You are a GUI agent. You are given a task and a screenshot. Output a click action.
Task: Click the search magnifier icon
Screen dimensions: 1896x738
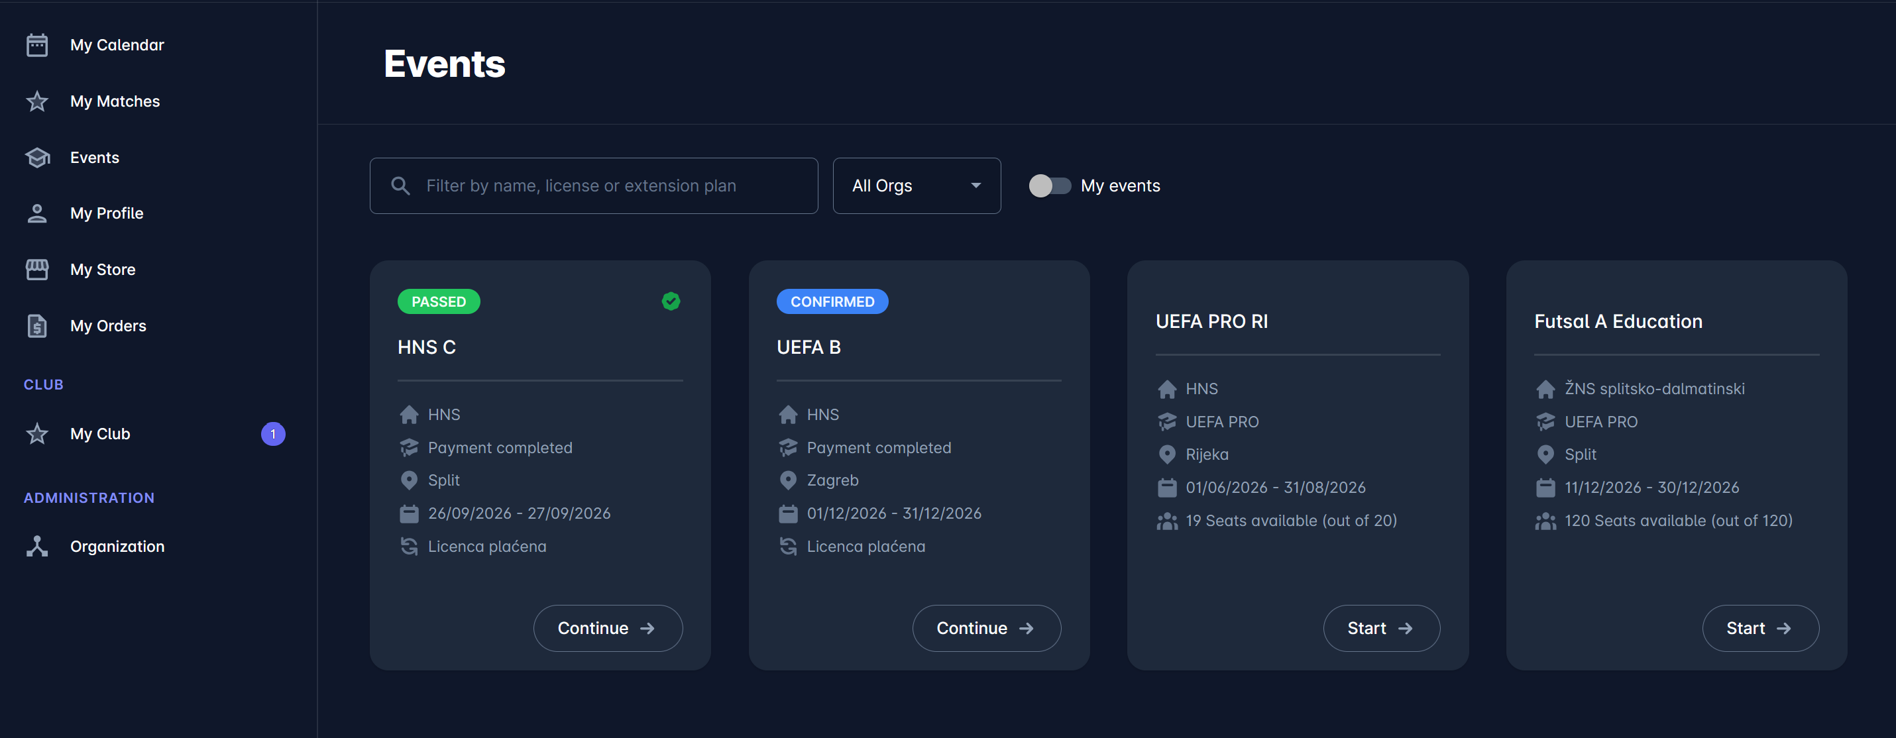click(400, 185)
